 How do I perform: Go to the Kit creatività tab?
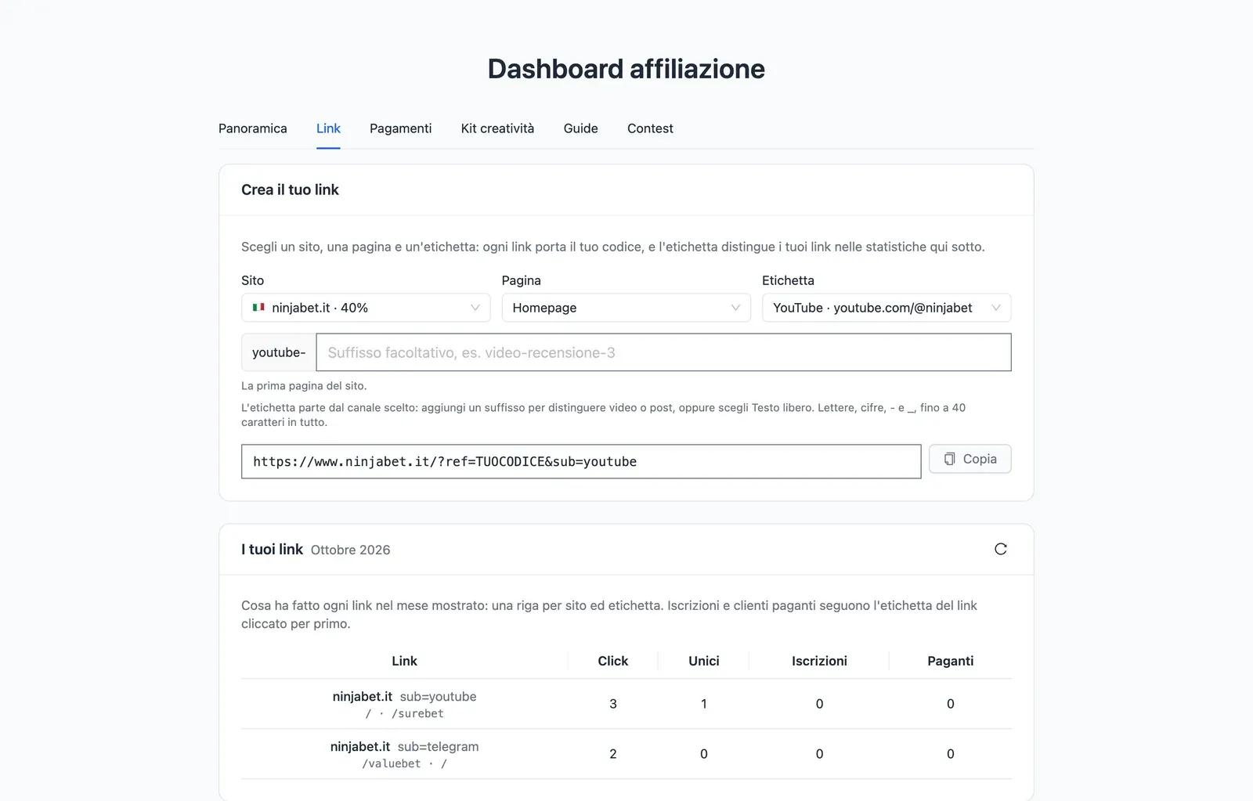click(x=497, y=128)
